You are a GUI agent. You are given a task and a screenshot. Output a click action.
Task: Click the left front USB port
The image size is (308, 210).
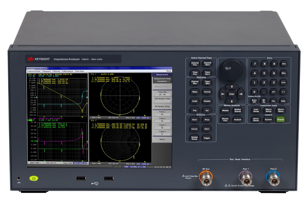[81, 178]
